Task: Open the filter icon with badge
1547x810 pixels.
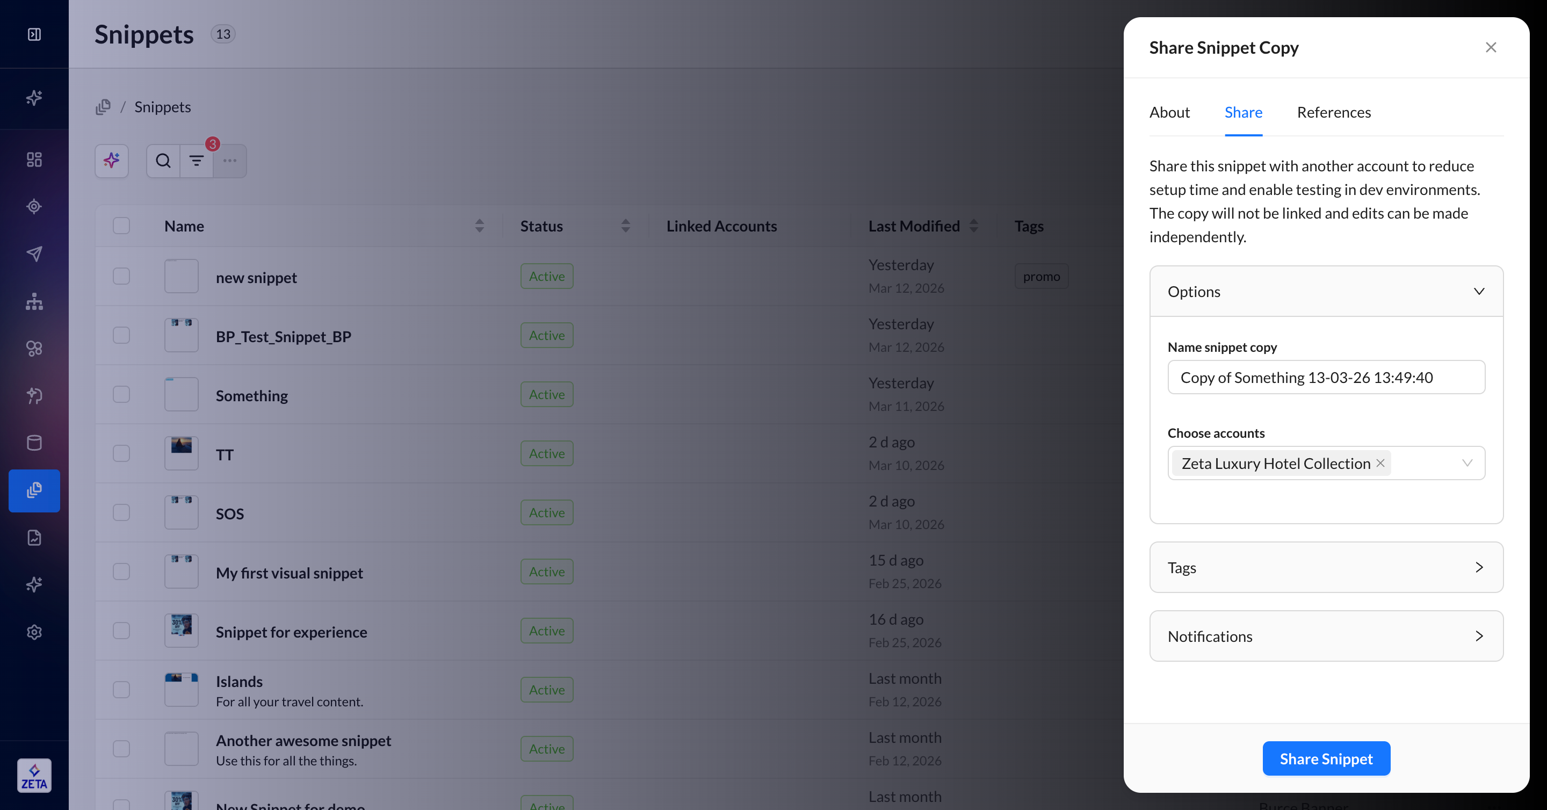Action: 197,161
